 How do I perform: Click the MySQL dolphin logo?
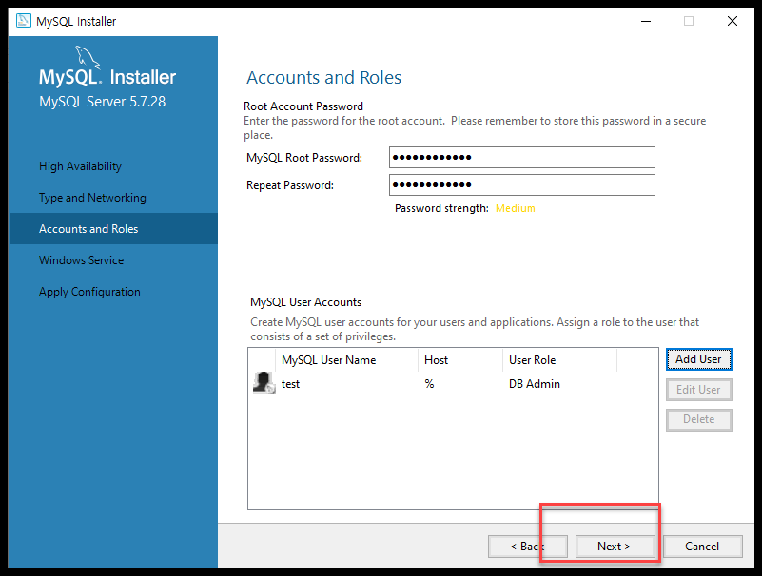(x=88, y=58)
